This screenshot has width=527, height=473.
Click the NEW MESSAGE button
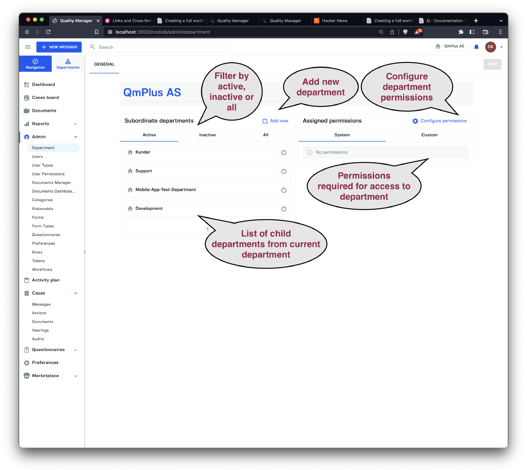pos(59,47)
